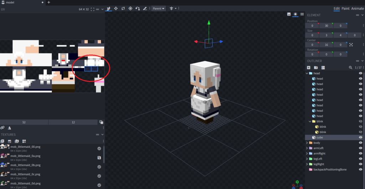Image resolution: width=365 pixels, height=189 pixels.
Task: Click the Add Cube icon in Outliner
Action: [x=309, y=67]
